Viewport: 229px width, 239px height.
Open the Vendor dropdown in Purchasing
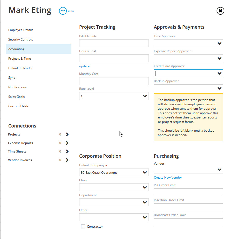tap(189, 170)
